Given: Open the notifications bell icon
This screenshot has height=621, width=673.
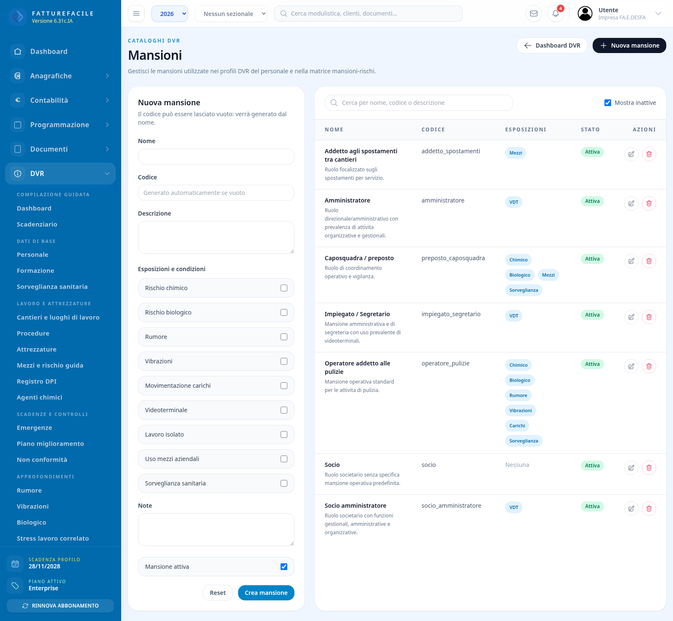Looking at the screenshot, I should coord(556,13).
